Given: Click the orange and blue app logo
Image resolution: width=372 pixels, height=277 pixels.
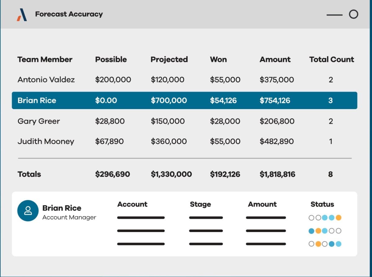Looking at the screenshot, I should tap(22, 15).
